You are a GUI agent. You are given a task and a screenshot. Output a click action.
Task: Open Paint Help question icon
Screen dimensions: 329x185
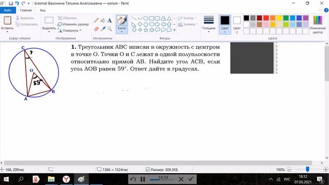[326, 10]
